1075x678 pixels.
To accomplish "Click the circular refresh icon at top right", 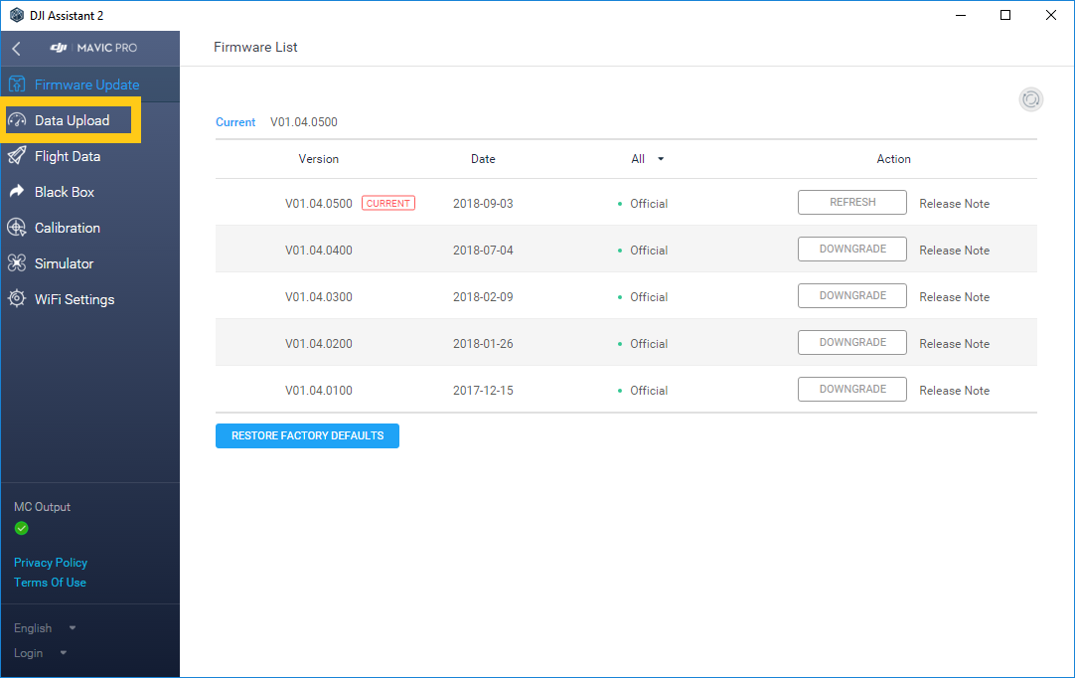I will (1030, 99).
